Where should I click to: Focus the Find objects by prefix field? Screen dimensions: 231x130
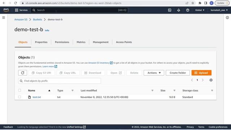[60, 81]
